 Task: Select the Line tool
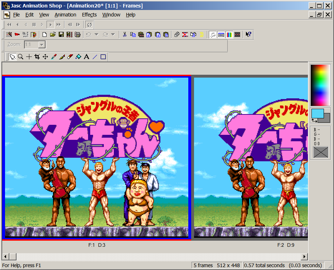pos(95,57)
